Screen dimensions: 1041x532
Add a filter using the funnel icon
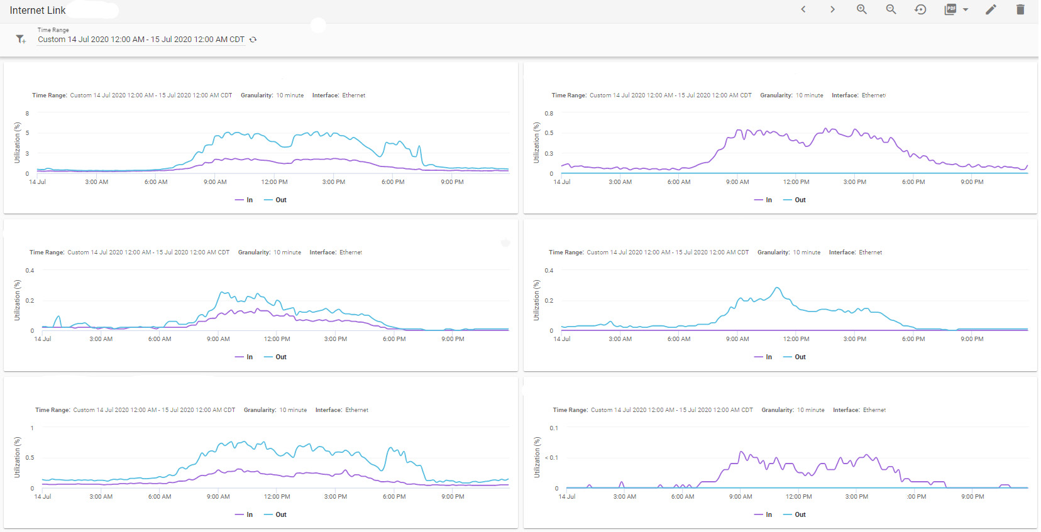pos(21,40)
